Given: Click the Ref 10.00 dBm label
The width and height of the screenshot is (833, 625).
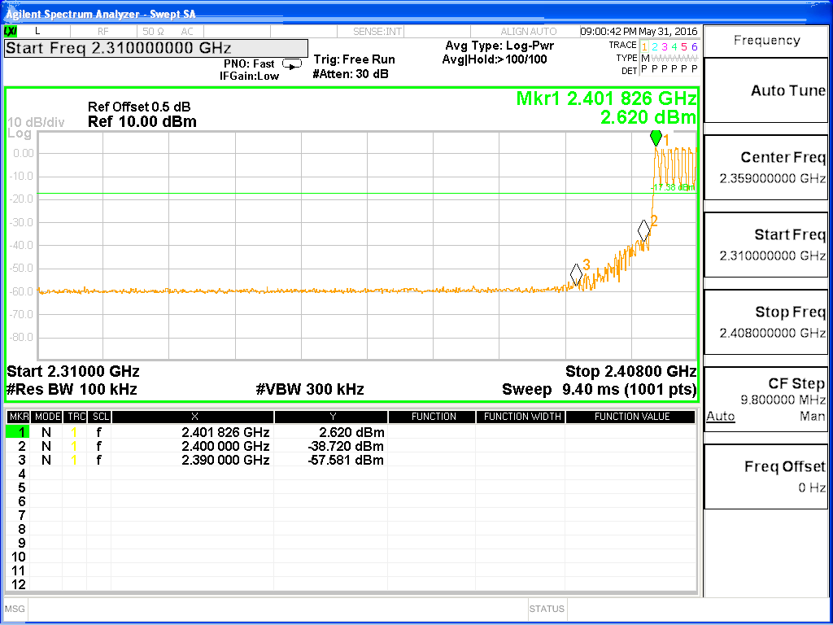Looking at the screenshot, I should click(x=142, y=122).
